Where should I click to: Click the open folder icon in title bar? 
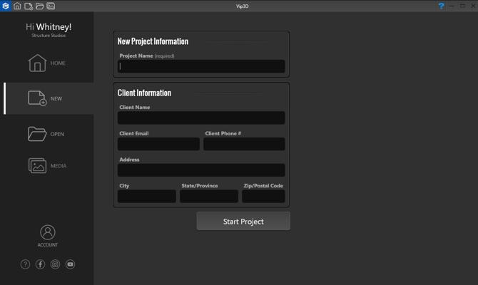40,6
